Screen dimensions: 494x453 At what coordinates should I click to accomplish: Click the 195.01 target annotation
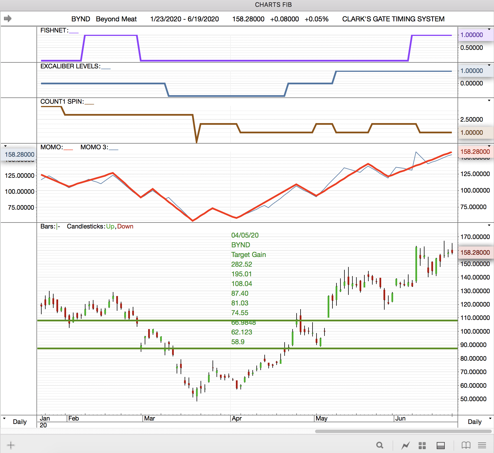point(242,274)
